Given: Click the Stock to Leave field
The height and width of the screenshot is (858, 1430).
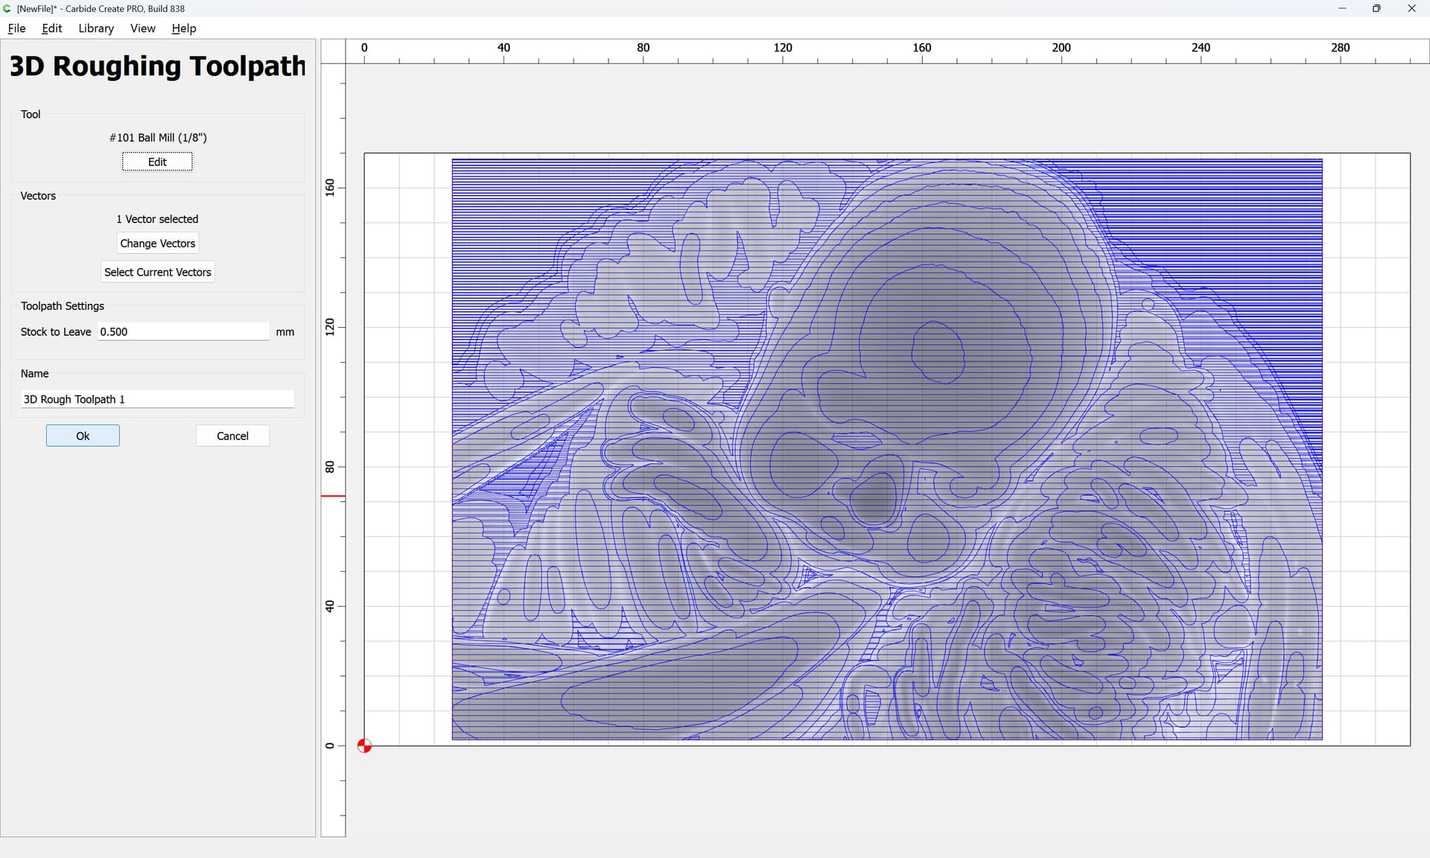Looking at the screenshot, I should (x=182, y=331).
